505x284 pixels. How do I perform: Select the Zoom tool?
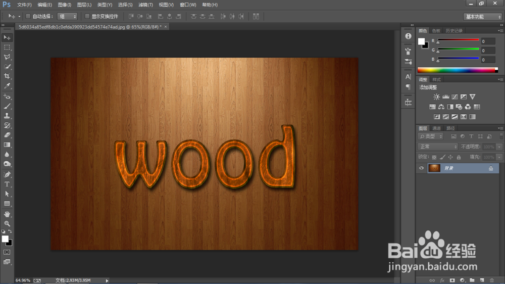7,223
